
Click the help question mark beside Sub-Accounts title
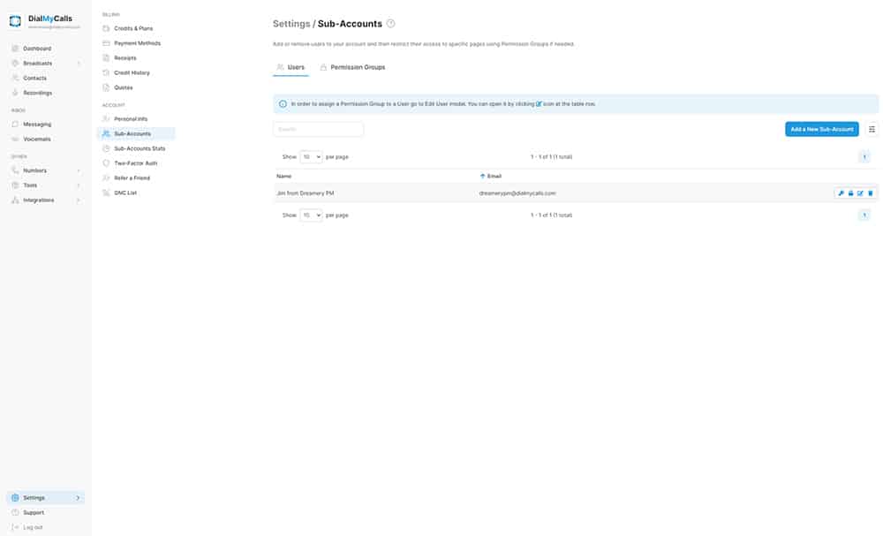pyautogui.click(x=391, y=24)
